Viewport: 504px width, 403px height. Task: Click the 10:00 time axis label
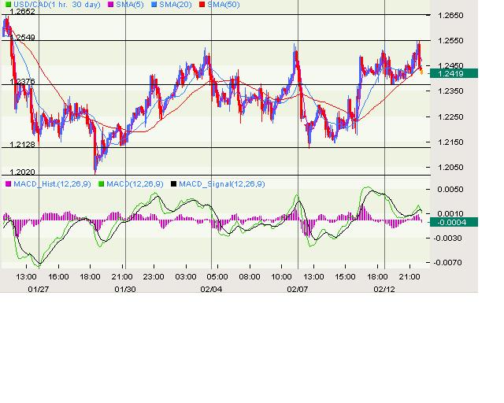pyautogui.click(x=281, y=277)
